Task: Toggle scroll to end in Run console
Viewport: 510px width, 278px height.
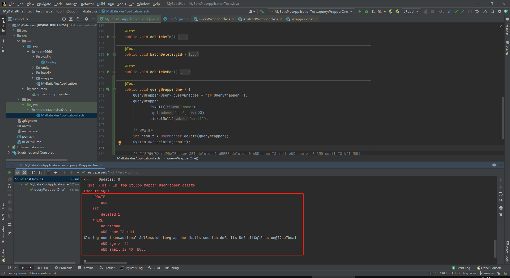Action: pos(501,201)
